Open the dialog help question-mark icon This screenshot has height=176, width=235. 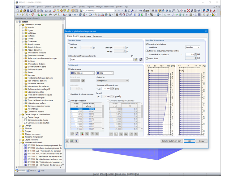[x=67, y=141]
